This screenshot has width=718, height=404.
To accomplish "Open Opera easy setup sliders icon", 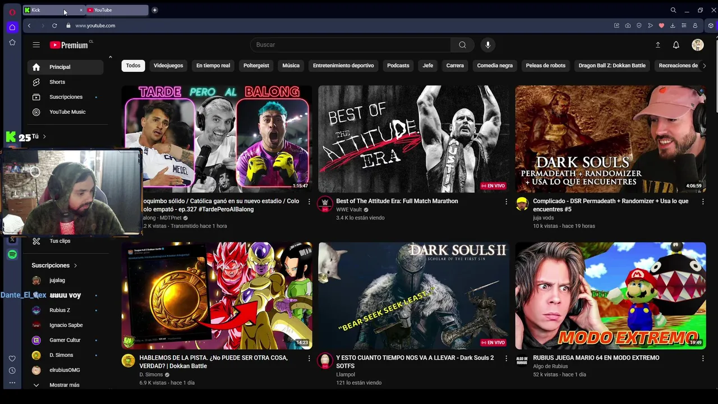I will point(684,26).
